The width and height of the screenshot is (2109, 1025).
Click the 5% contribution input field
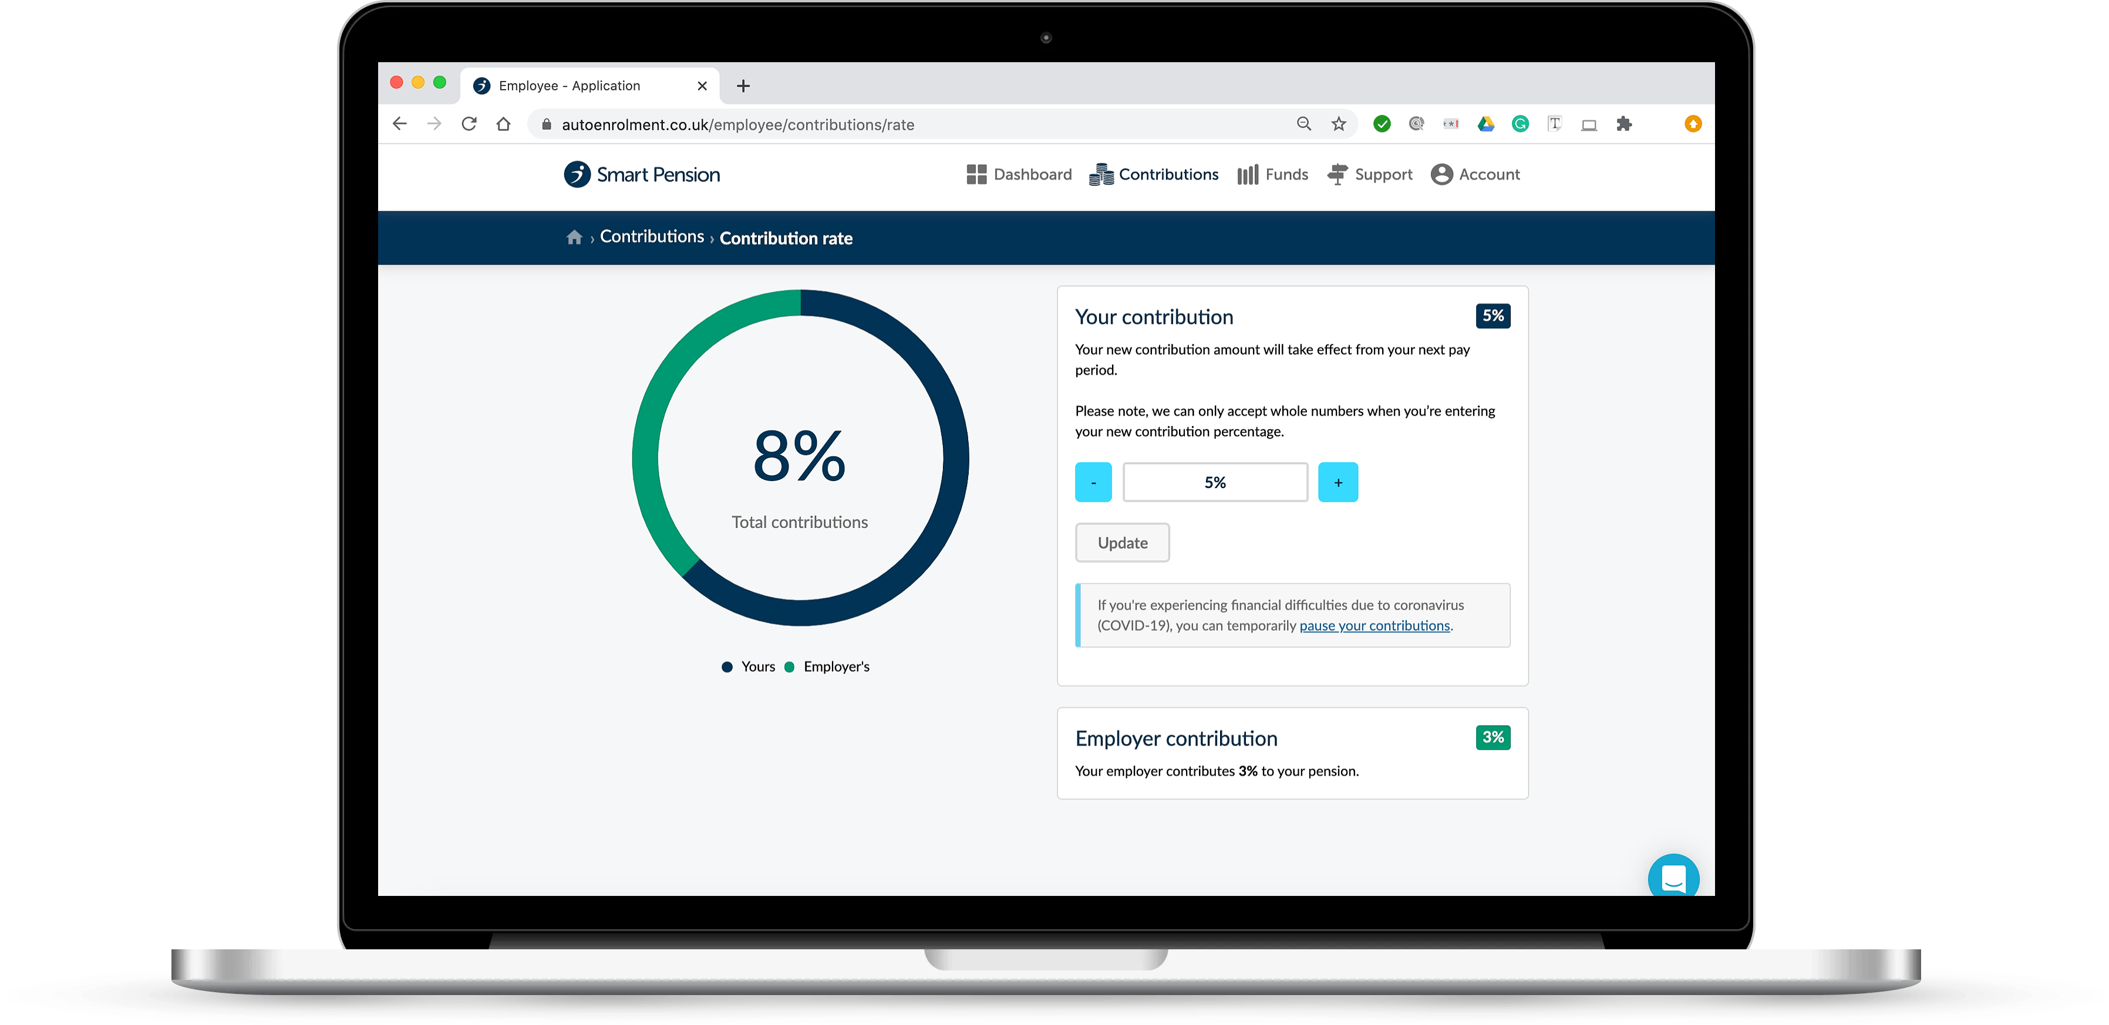(1215, 482)
